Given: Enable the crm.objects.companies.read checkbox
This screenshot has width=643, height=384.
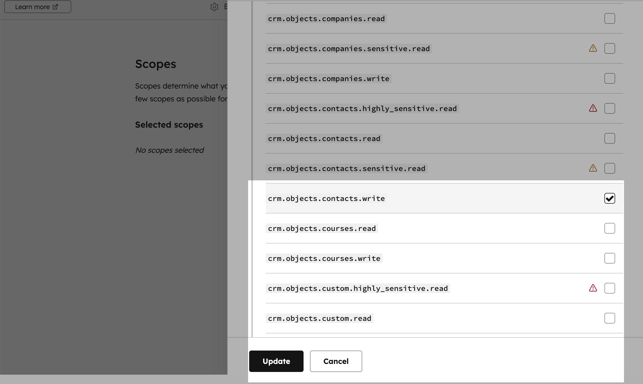Looking at the screenshot, I should 610,19.
